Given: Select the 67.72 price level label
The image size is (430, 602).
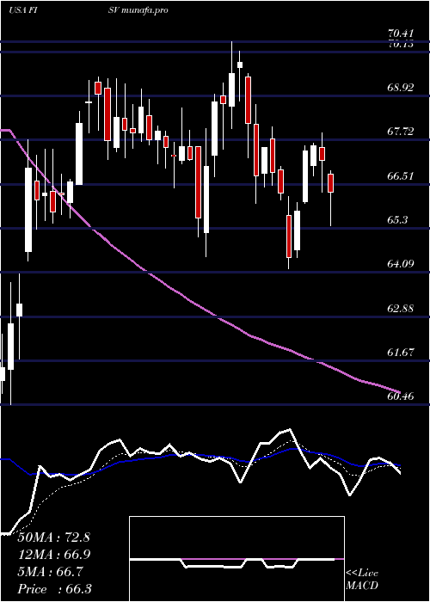Looking at the screenshot, I should point(401,132).
